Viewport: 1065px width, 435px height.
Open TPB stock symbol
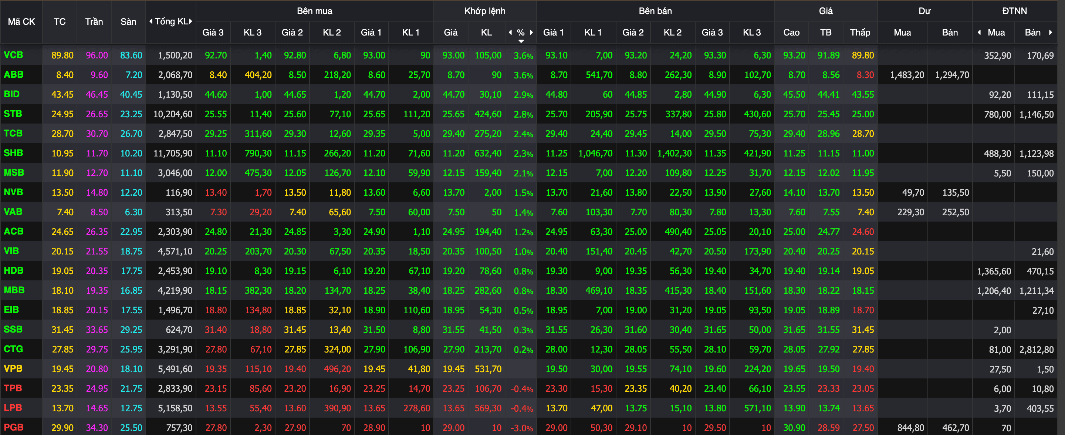[13, 388]
